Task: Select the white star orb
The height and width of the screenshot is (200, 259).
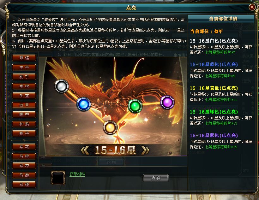Action: click(x=62, y=86)
